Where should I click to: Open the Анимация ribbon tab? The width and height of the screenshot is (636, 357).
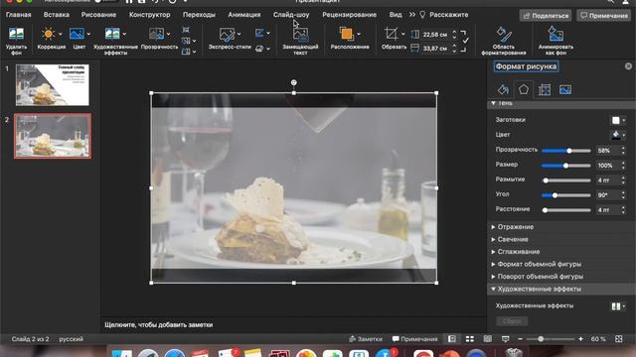[x=244, y=15]
